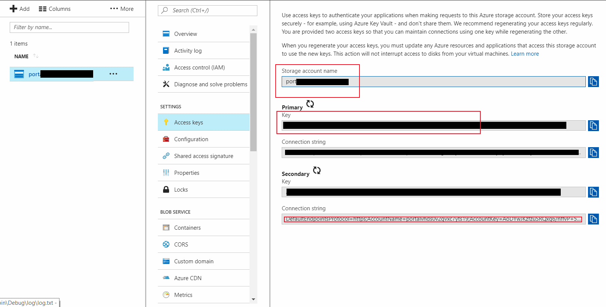Open Azure CDN
Viewport: 606px width, 307px height.
(203, 278)
